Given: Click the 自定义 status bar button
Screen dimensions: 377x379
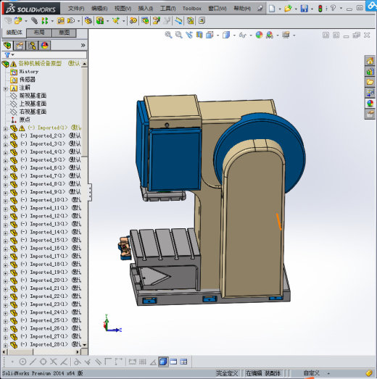Looking at the screenshot, I should click(312, 373).
